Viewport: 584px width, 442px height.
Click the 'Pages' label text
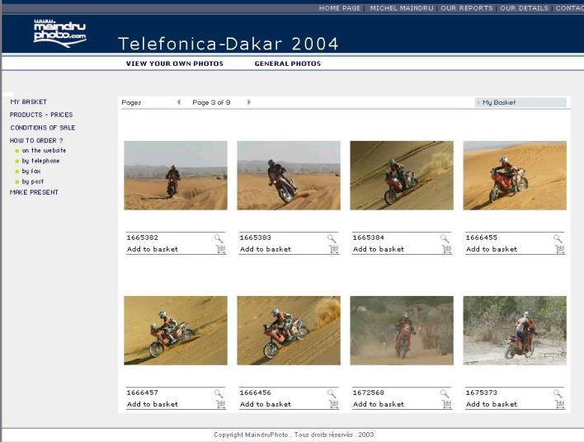click(131, 102)
